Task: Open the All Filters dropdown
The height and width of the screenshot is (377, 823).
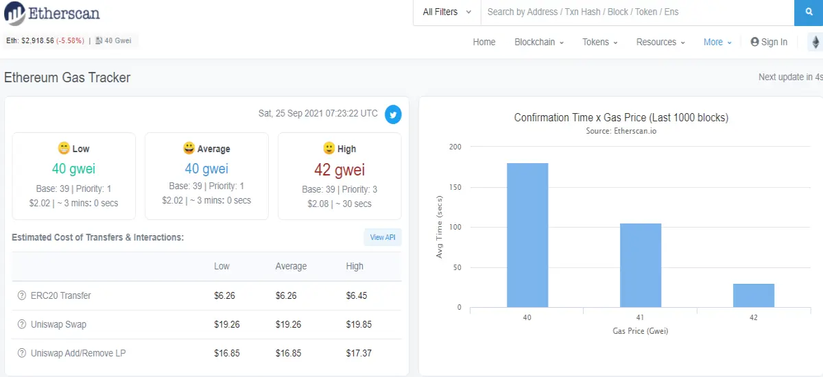Action: click(x=447, y=12)
